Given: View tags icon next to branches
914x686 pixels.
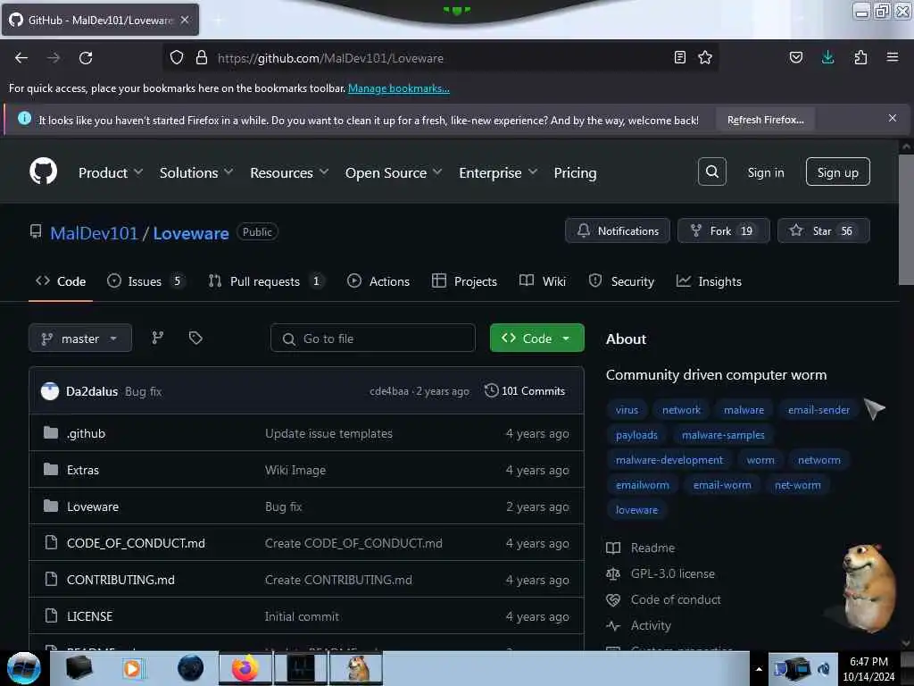Looking at the screenshot, I should pyautogui.click(x=195, y=338).
